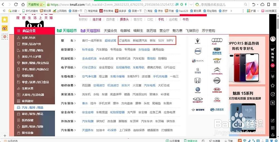
Task: Click the lightning speed-mode icon in address bar
Action: click(x=186, y=4)
